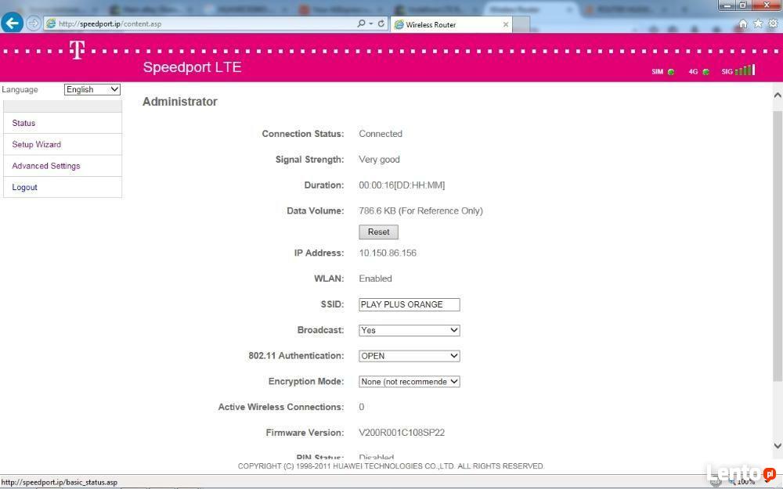Viewport: 783px width, 489px height.
Task: Open the browser Home icon
Action: click(743, 23)
